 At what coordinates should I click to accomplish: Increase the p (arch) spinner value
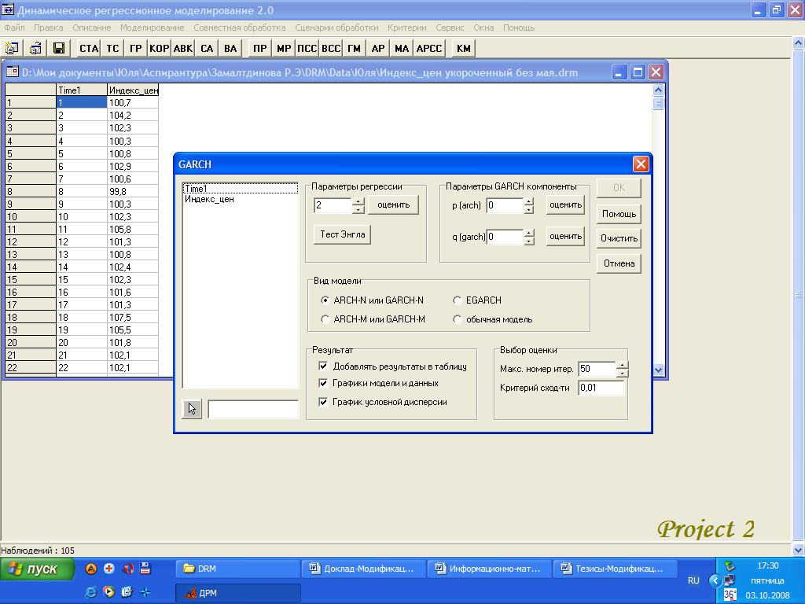pos(529,201)
